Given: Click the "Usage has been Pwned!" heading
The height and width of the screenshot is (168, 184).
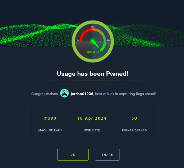Looking at the screenshot, I should coord(93,74).
